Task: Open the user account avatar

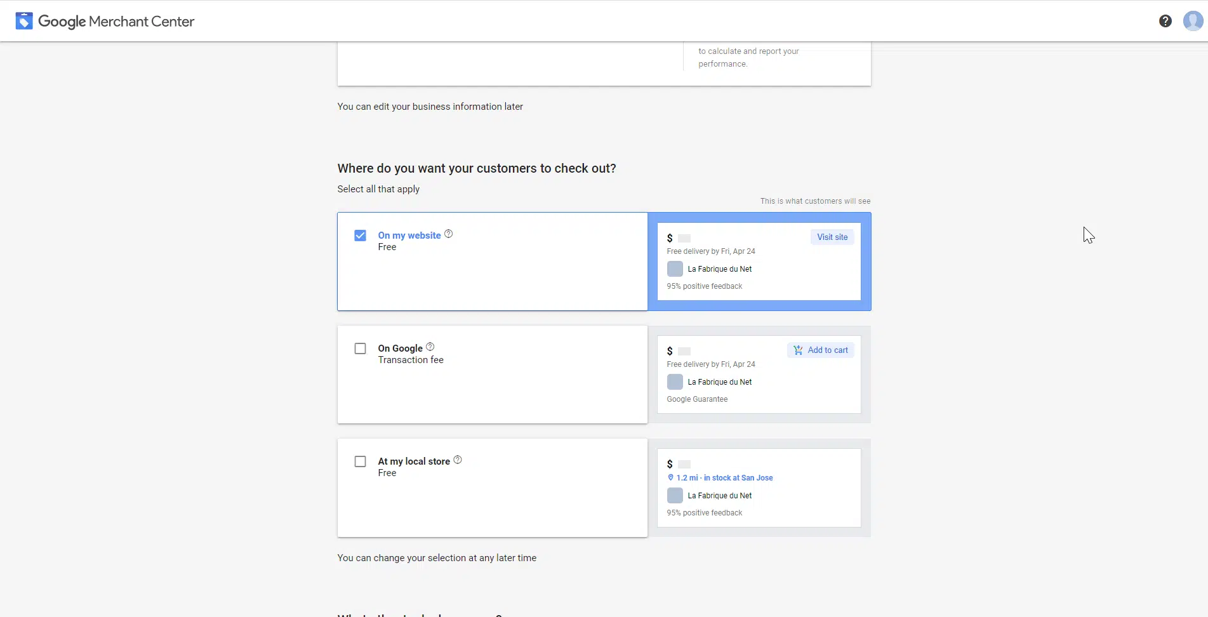Action: (1193, 21)
